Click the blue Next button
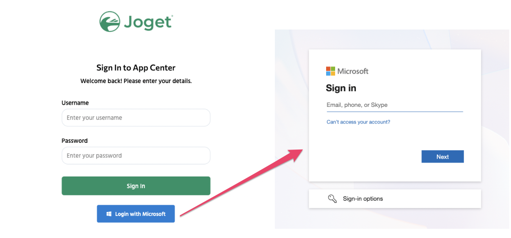Screen dimensions: 511x238 (443, 157)
